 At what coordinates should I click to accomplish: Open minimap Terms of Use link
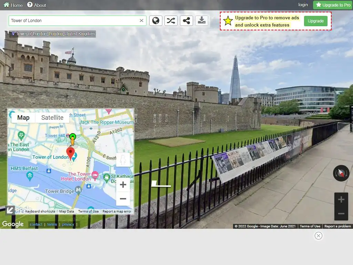tap(88, 212)
